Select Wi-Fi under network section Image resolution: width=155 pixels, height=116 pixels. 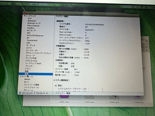click(26, 82)
